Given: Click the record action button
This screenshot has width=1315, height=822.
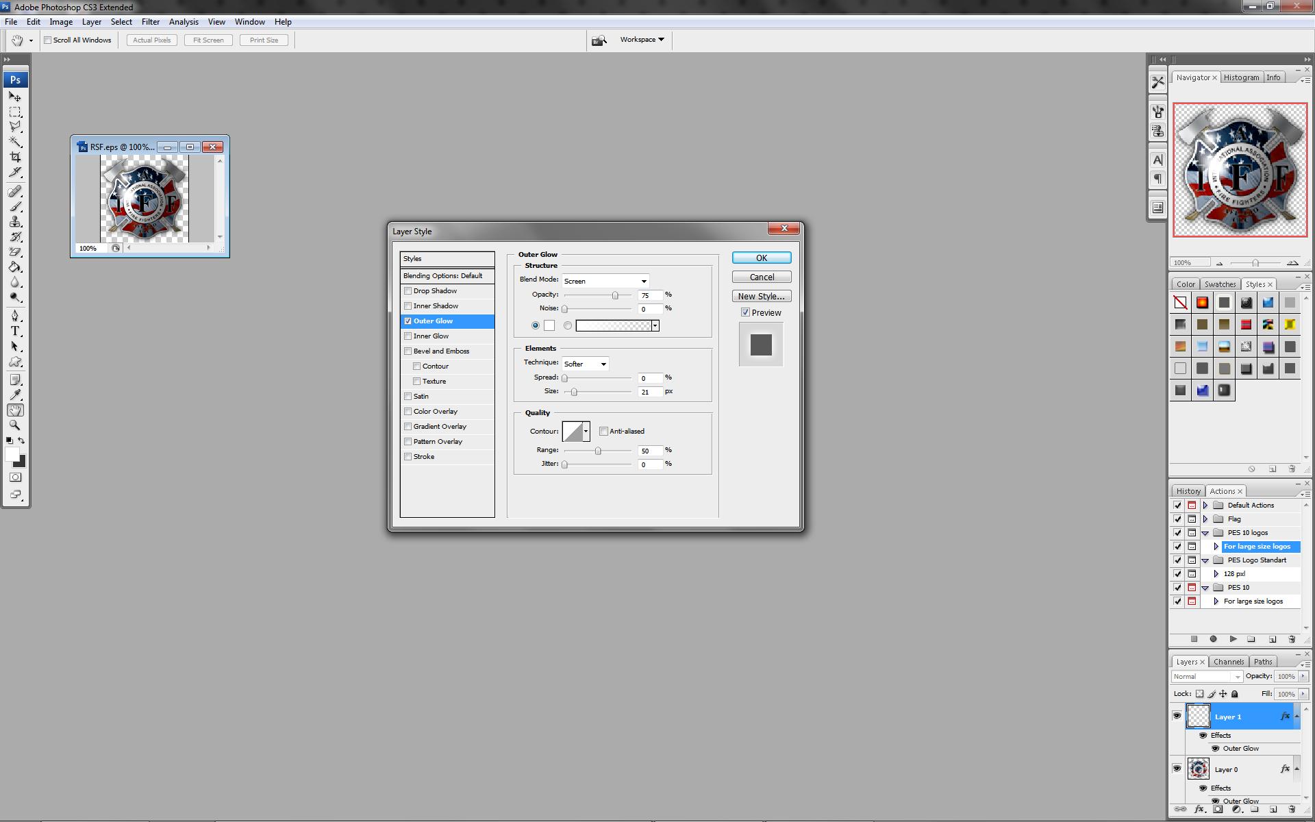Looking at the screenshot, I should (x=1213, y=639).
